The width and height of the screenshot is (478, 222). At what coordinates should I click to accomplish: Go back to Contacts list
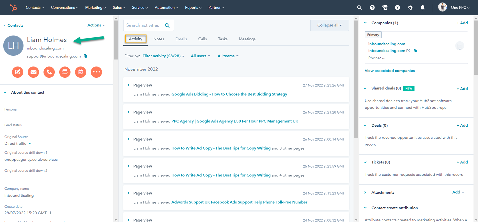pos(14,25)
